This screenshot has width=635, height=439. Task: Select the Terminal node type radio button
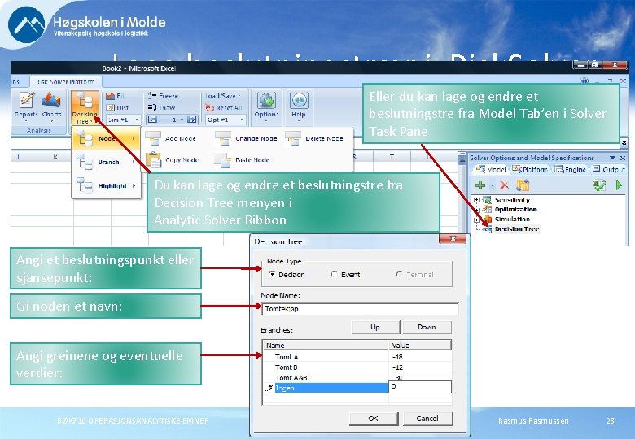pos(399,274)
